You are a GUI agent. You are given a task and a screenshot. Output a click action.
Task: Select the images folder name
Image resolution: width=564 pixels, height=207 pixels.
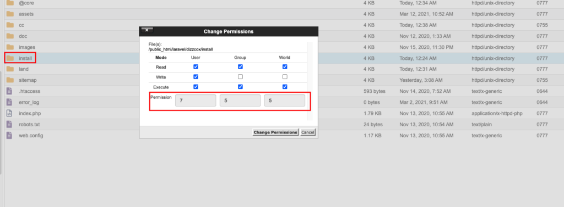click(x=27, y=47)
